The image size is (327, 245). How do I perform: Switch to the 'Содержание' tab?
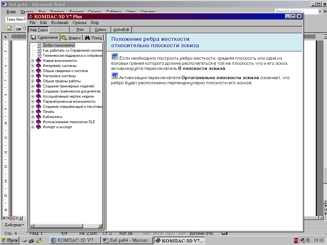click(45, 37)
